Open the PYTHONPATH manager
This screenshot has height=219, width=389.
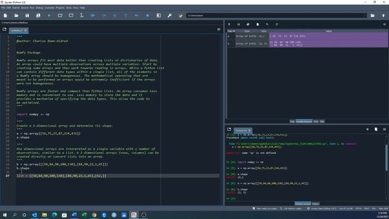pos(181,15)
